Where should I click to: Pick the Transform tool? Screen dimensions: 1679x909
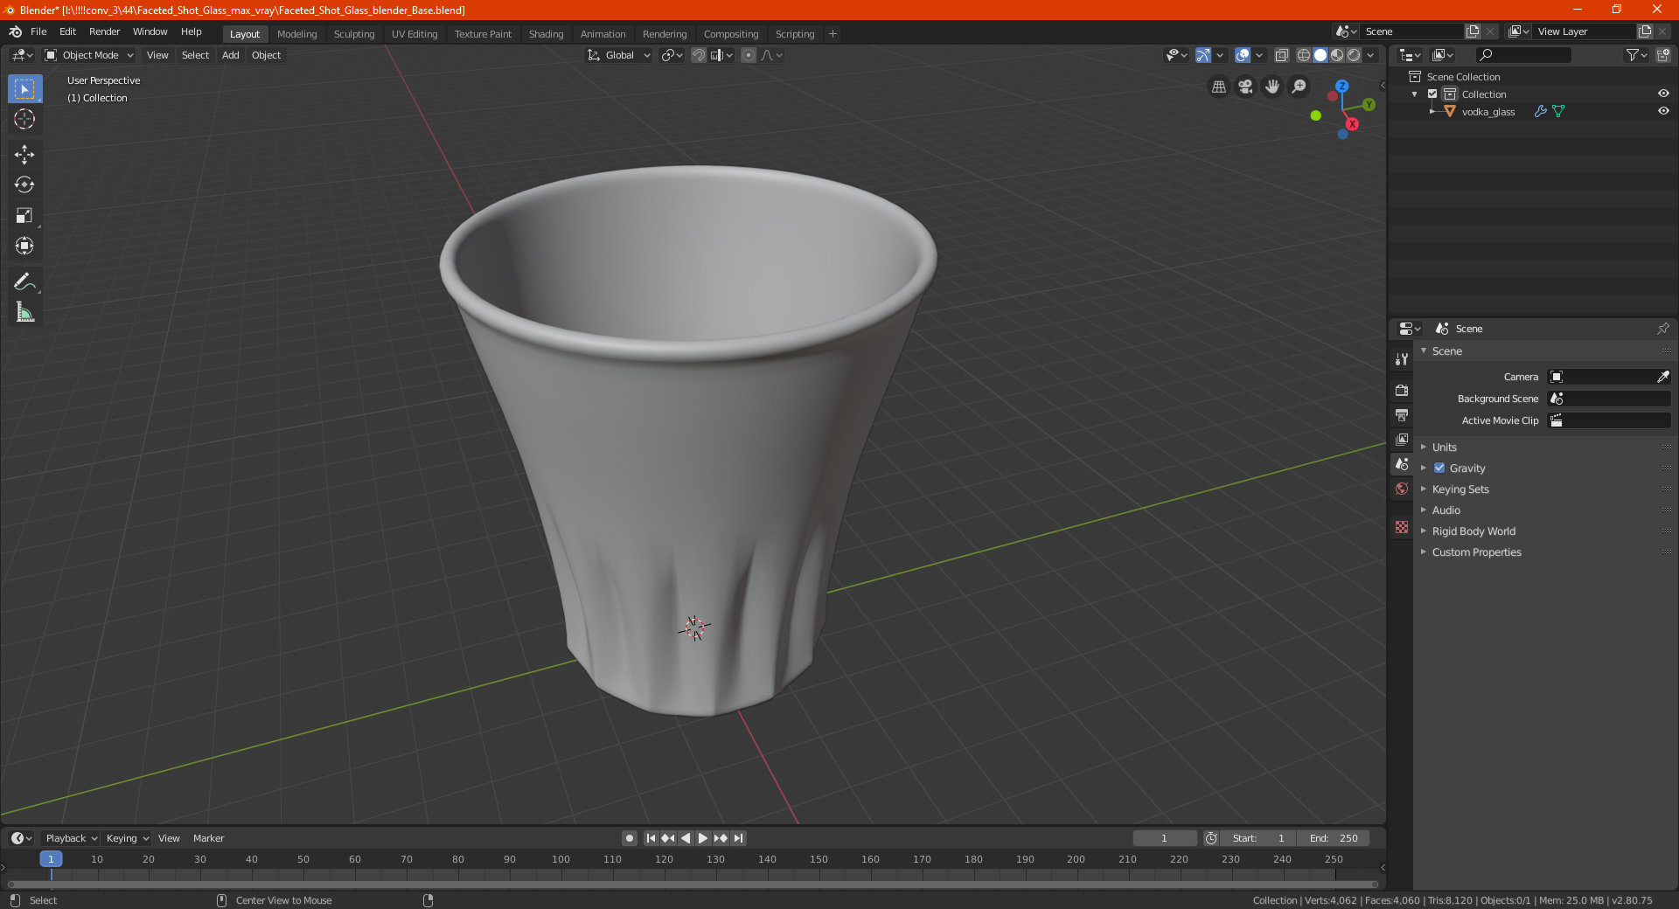click(x=24, y=246)
